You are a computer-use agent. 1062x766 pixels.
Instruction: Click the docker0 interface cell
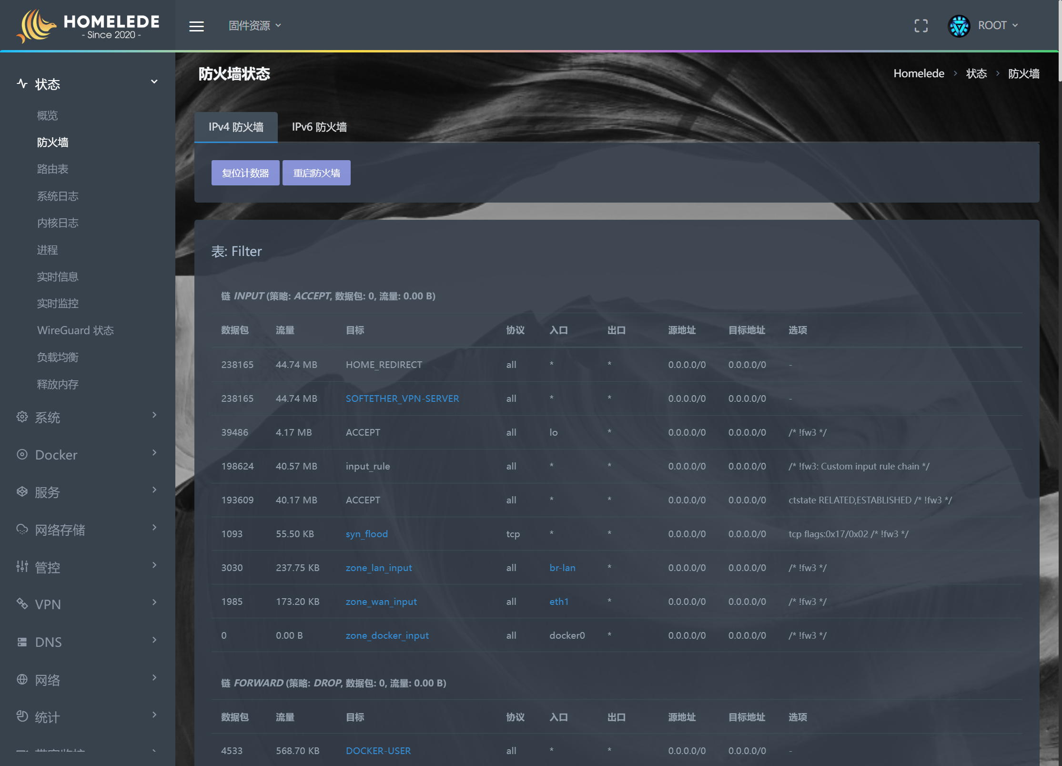[567, 635]
